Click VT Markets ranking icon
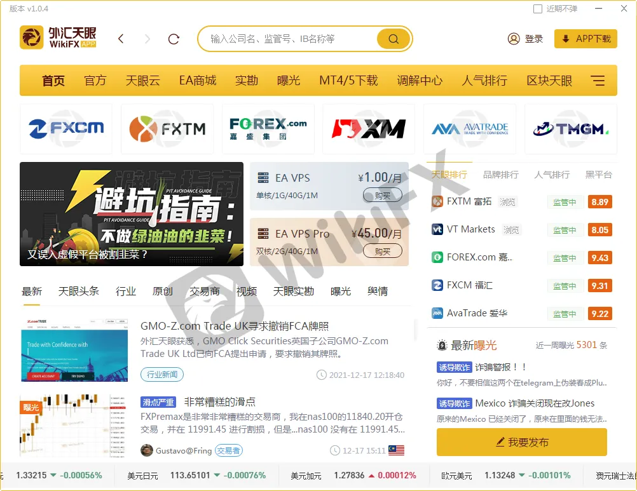Screen dimensions: 637x491 (437, 229)
